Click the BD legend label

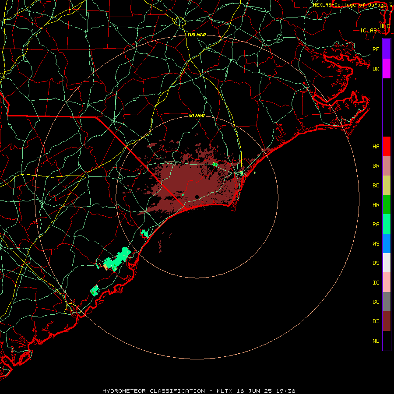click(x=376, y=186)
